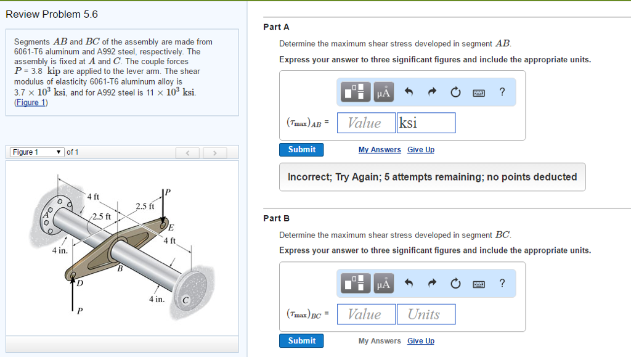The image size is (631, 357).
Task: Click the Value field in Part B
Action: (x=366, y=314)
